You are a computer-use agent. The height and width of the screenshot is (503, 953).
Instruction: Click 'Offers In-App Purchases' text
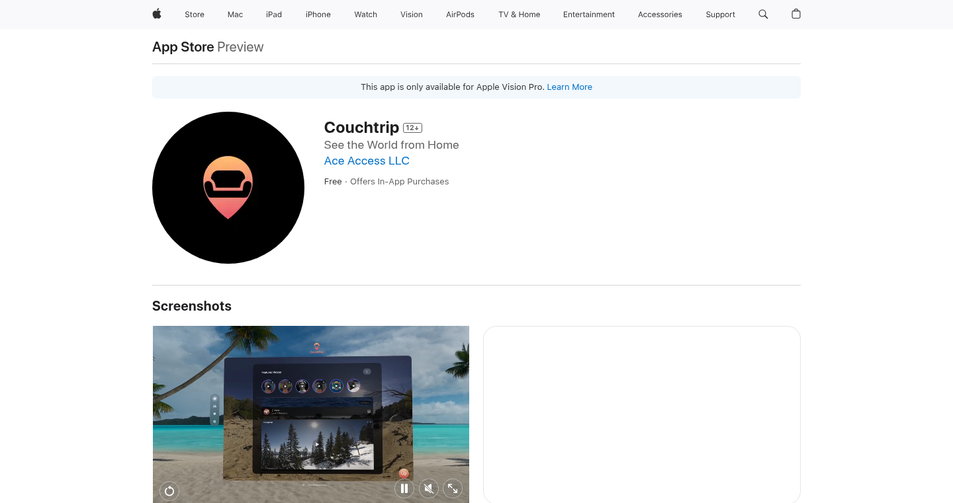click(400, 182)
